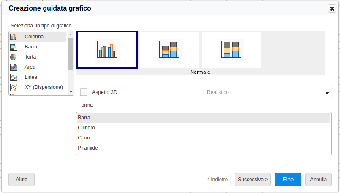340x193 pixels.
Task: Choose the XY (Dispersione) chart icon
Action: [14, 87]
